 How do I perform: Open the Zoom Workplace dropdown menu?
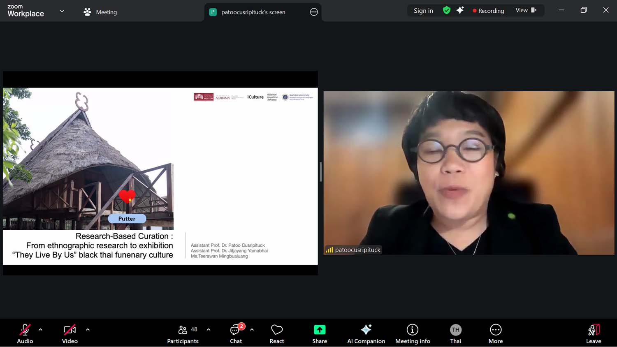[x=62, y=11]
